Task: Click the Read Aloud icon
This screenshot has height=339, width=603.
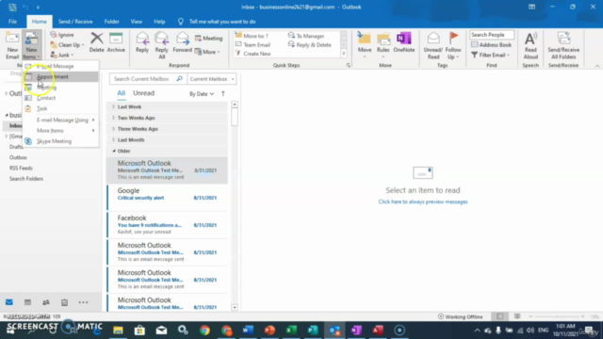Action: click(530, 45)
